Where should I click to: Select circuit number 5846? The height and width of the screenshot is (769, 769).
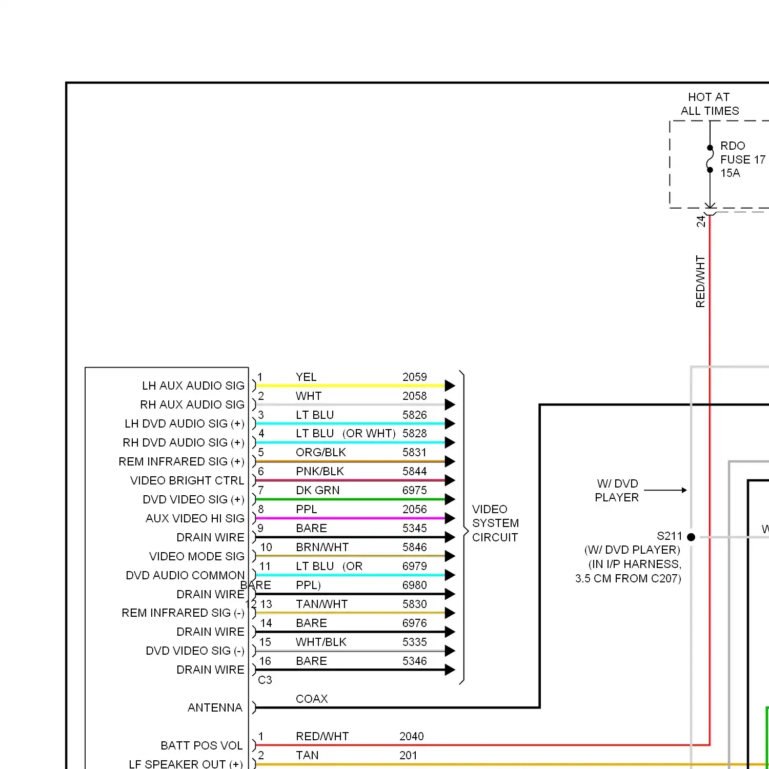(x=414, y=547)
